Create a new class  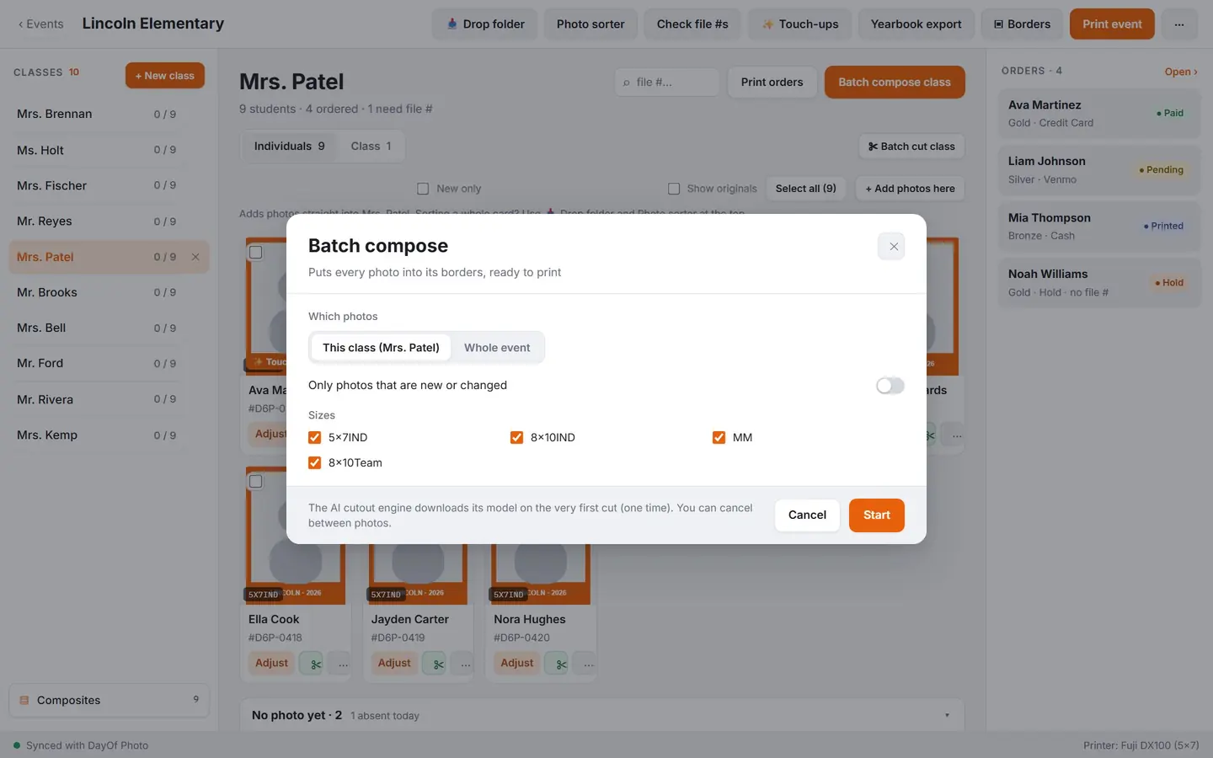click(x=165, y=76)
